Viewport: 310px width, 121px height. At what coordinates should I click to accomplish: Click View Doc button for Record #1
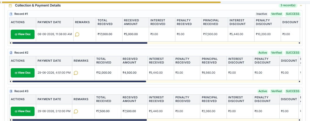click(x=23, y=34)
